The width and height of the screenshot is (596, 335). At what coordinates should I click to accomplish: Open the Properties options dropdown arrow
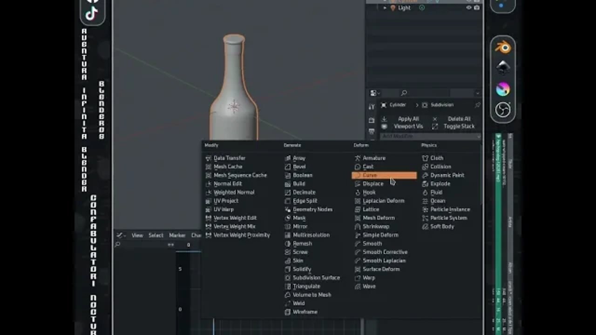(477, 94)
